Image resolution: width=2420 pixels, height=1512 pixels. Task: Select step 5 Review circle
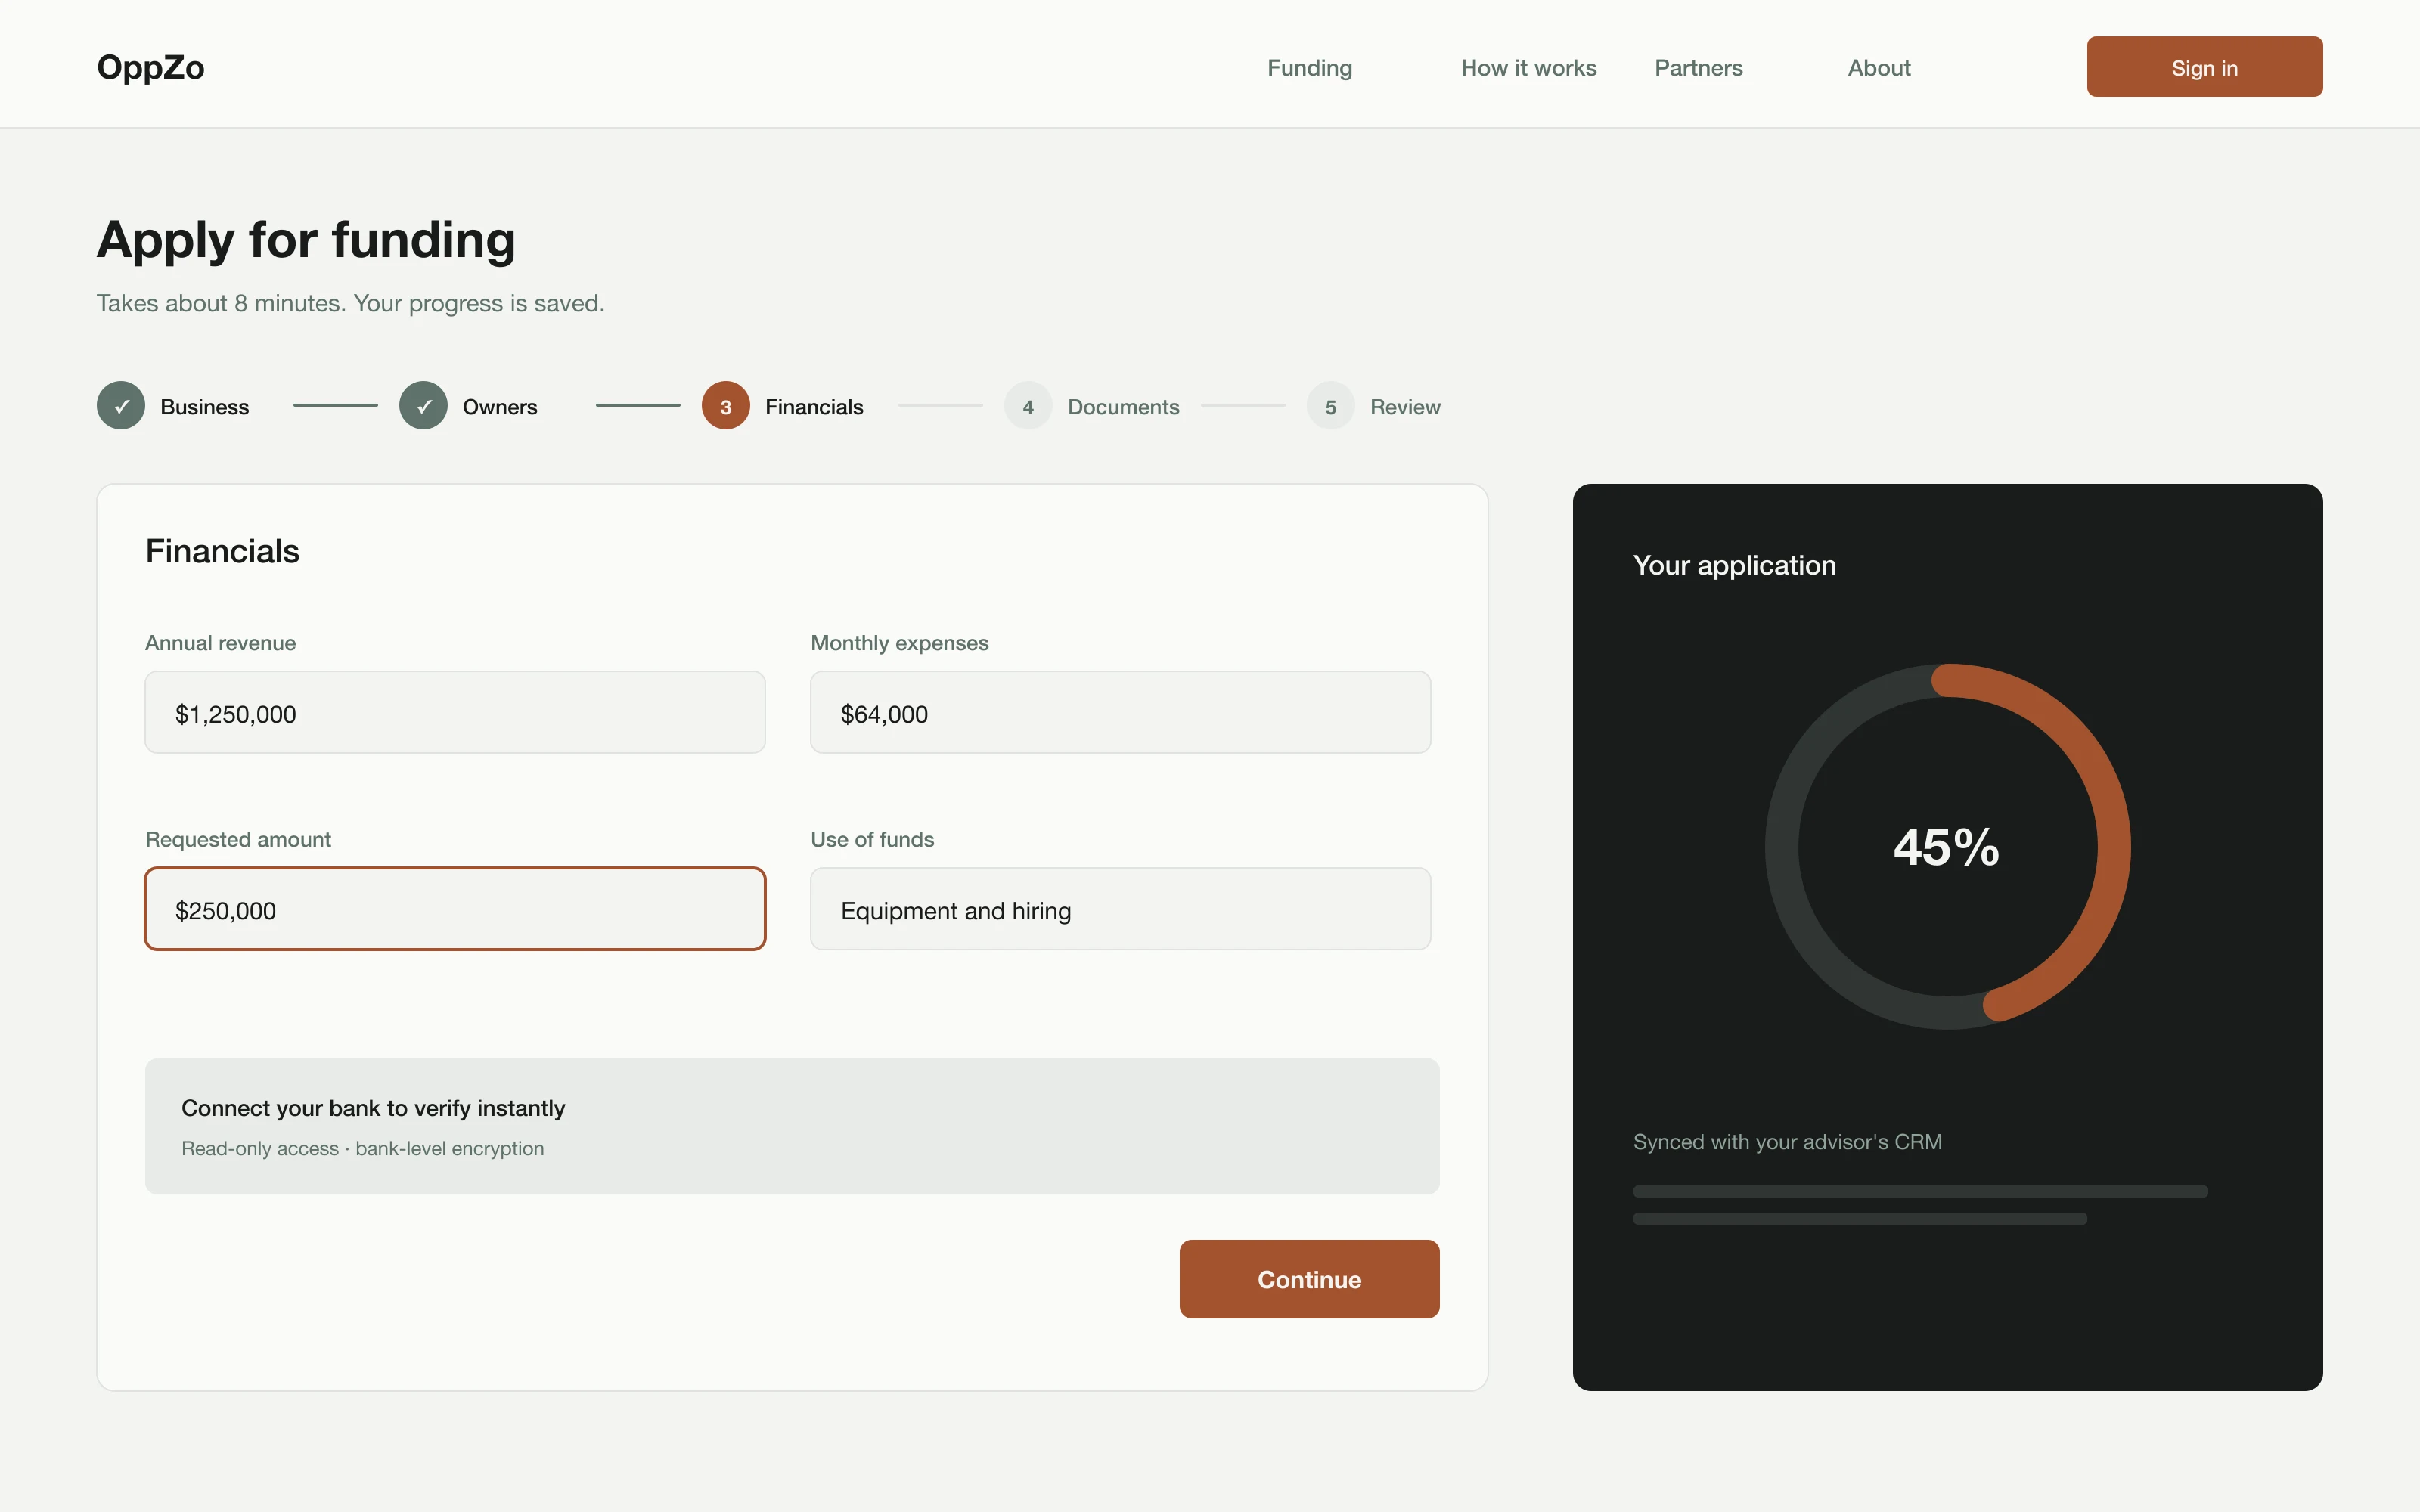tap(1330, 406)
